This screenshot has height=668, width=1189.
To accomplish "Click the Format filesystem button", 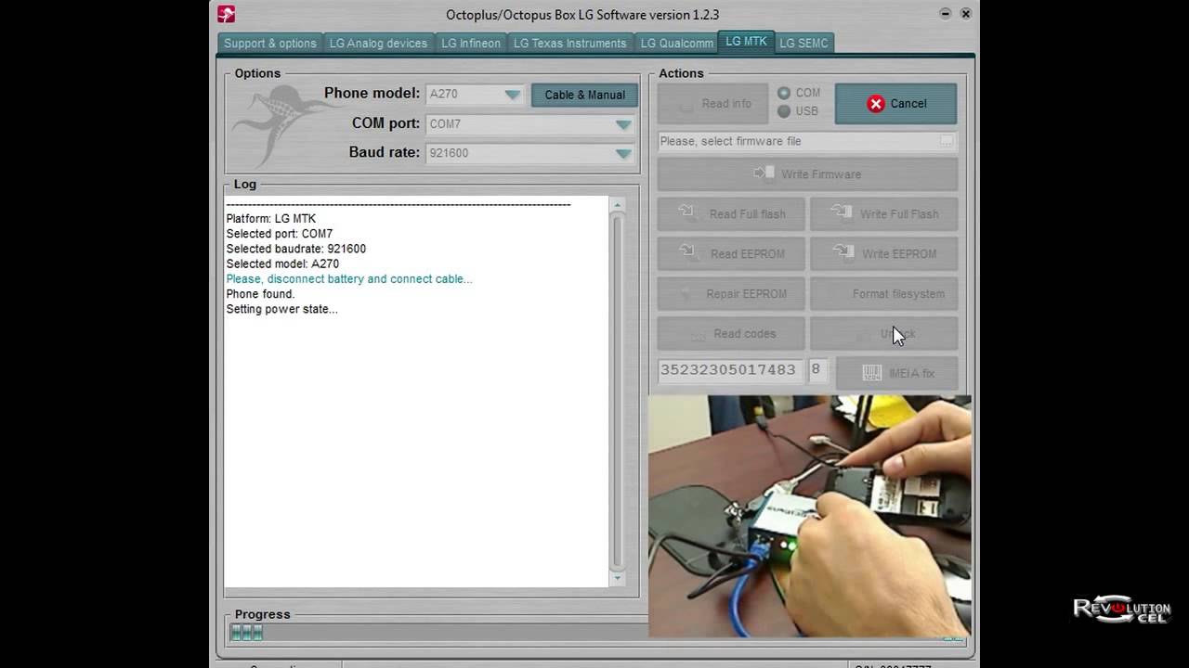I will click(884, 294).
